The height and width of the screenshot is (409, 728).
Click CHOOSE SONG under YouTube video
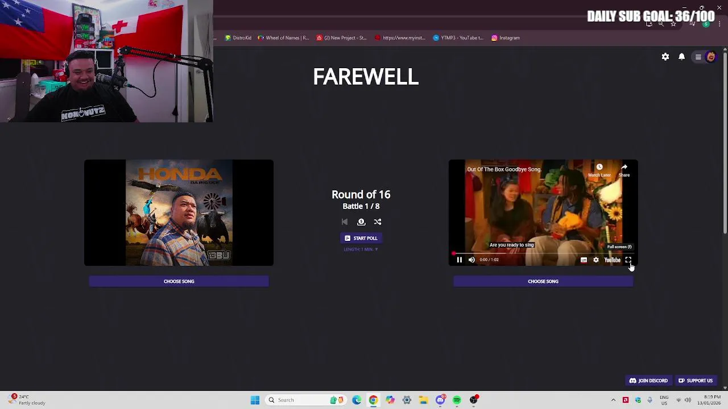click(x=543, y=281)
